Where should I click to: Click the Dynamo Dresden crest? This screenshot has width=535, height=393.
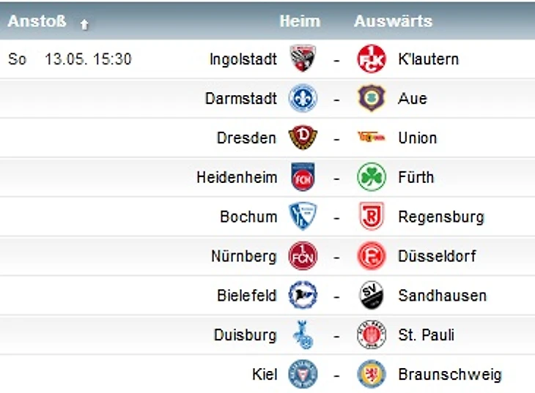[303, 138]
